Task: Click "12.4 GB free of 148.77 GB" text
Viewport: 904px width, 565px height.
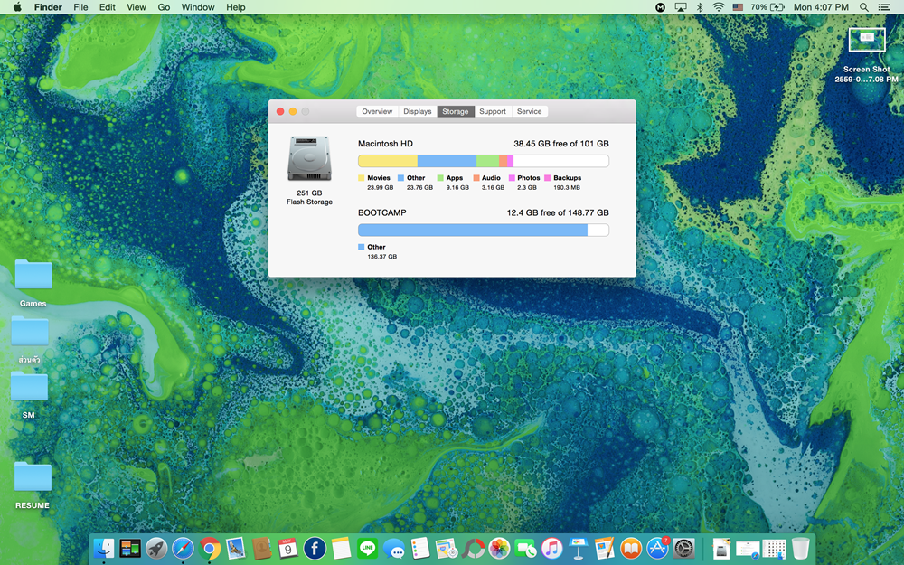Action: click(558, 212)
